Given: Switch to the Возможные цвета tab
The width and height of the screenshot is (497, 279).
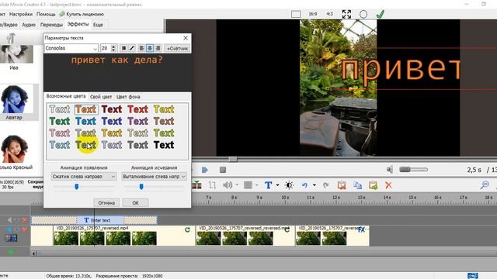Looking at the screenshot, I should tap(66, 96).
